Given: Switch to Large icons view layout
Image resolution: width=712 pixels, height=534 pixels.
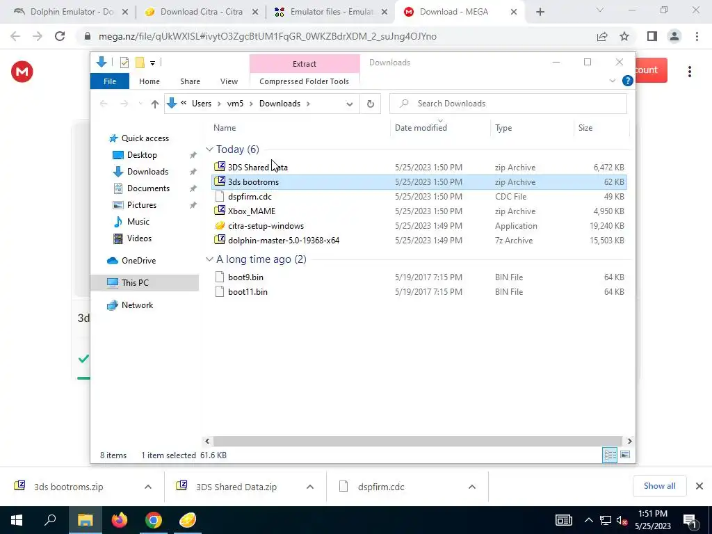Looking at the screenshot, I should click(625, 455).
